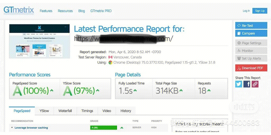The height and width of the screenshot is (135, 271).
Task: Open the Features menu
Action: (46, 11)
